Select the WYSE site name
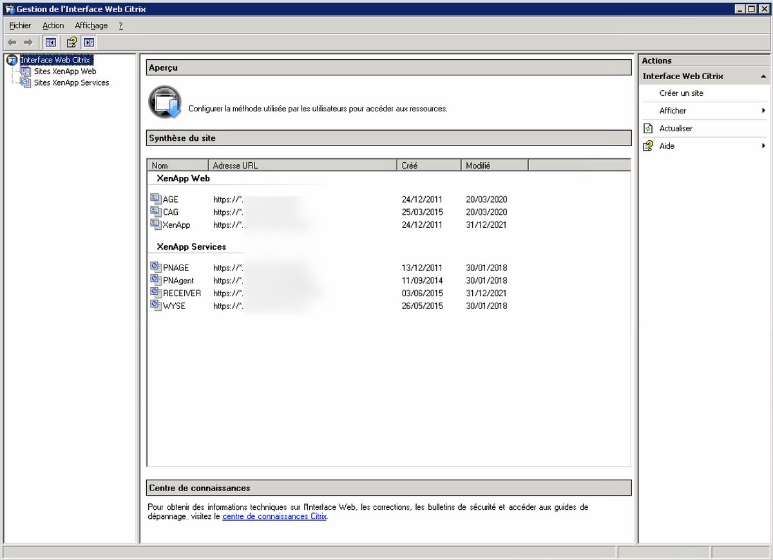773x560 pixels. (x=174, y=306)
